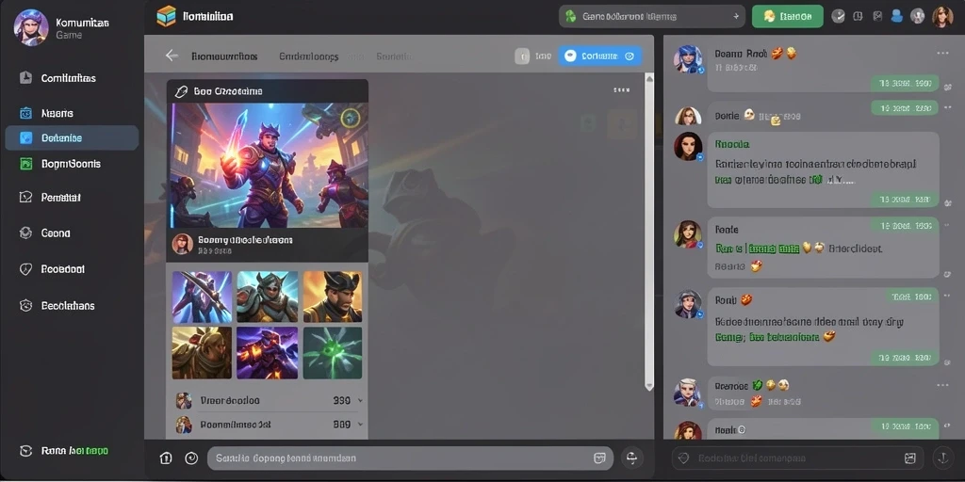Screen dimensions: 965x482
Task: Open the author avatar under hero image
Action: (182, 244)
